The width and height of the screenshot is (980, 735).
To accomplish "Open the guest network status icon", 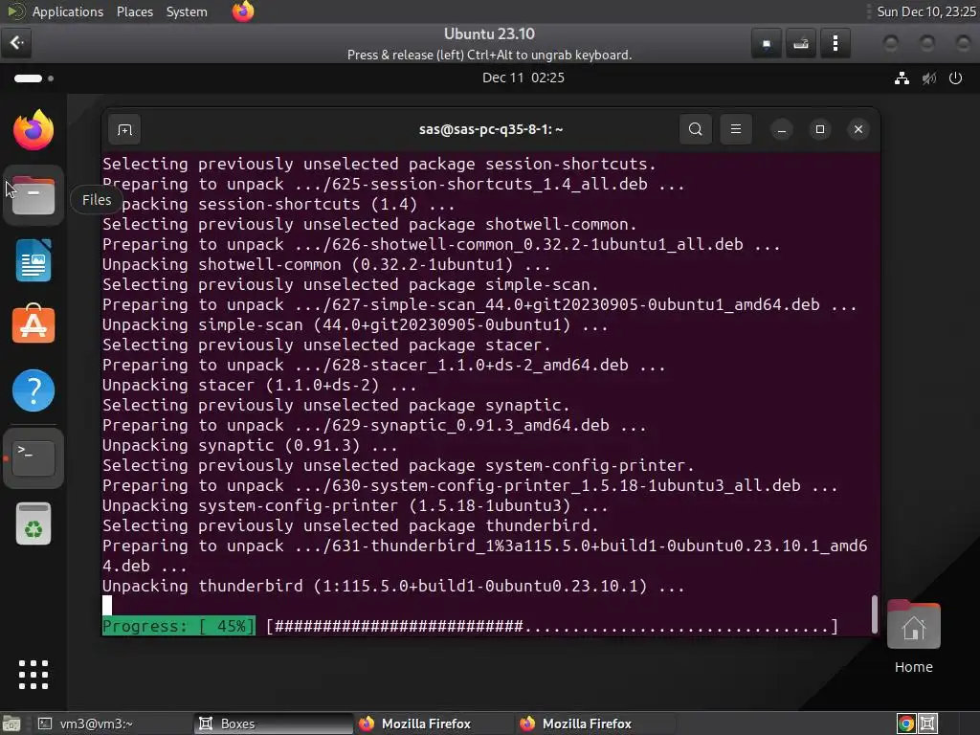I will pyautogui.click(x=902, y=78).
